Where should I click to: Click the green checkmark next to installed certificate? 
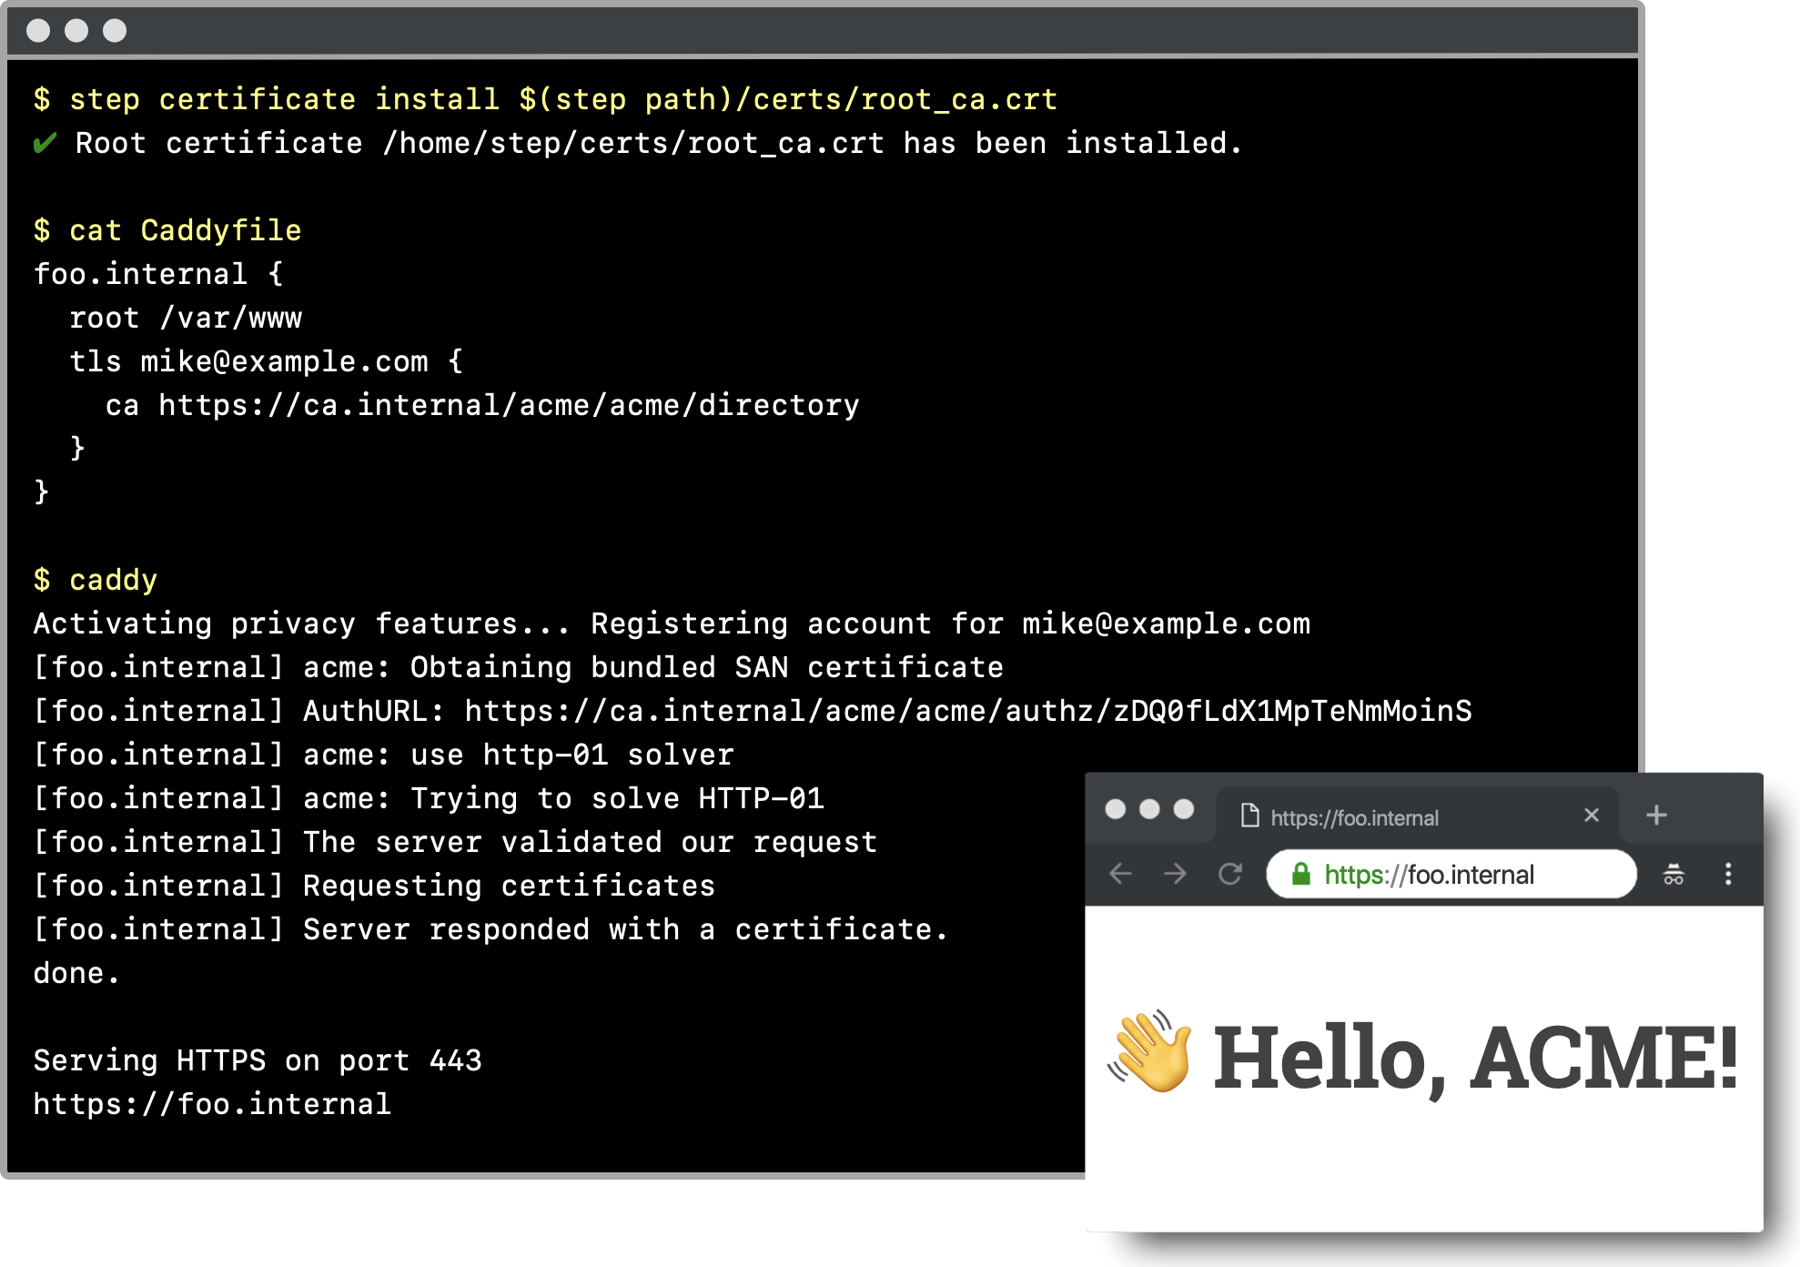coord(44,143)
